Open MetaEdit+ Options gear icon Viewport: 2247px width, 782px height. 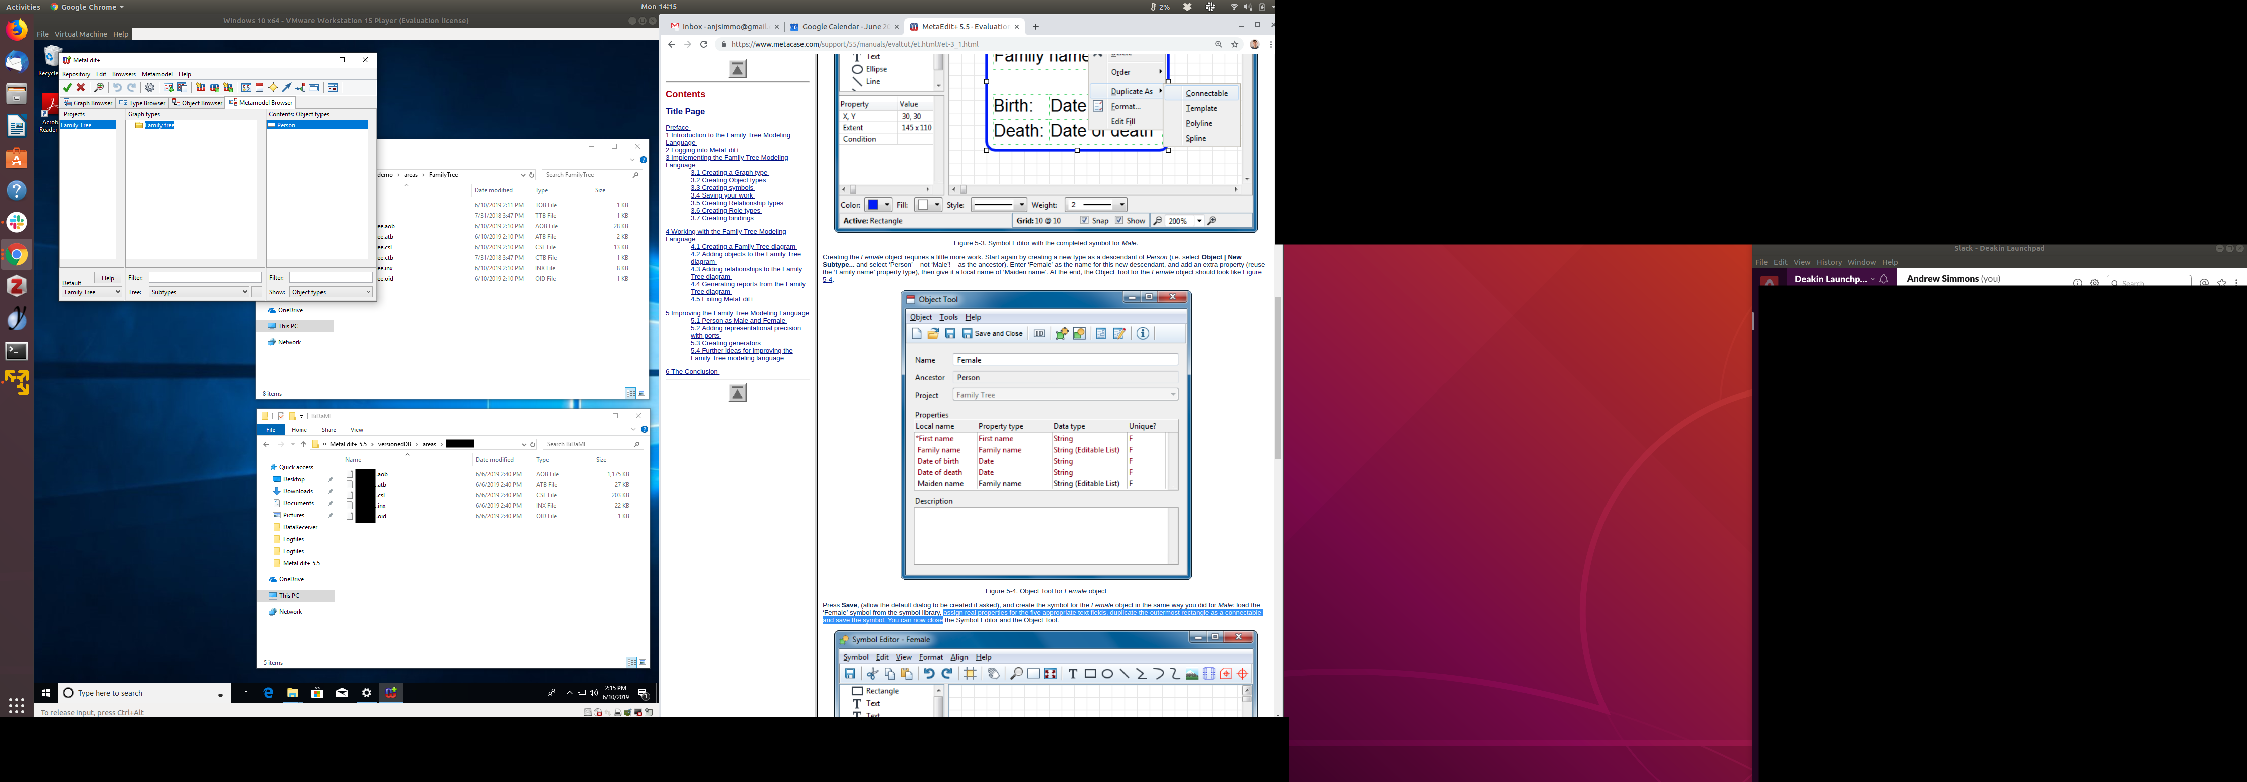(150, 87)
